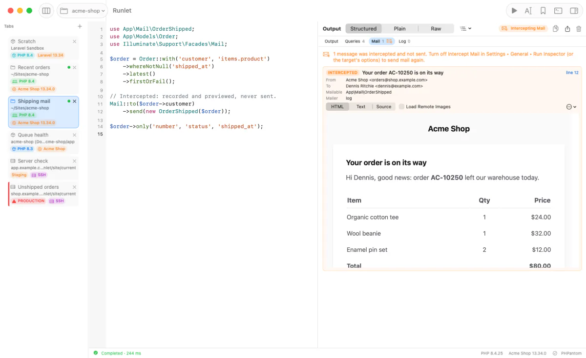Open the Scratch tab in sidebar

(43, 48)
